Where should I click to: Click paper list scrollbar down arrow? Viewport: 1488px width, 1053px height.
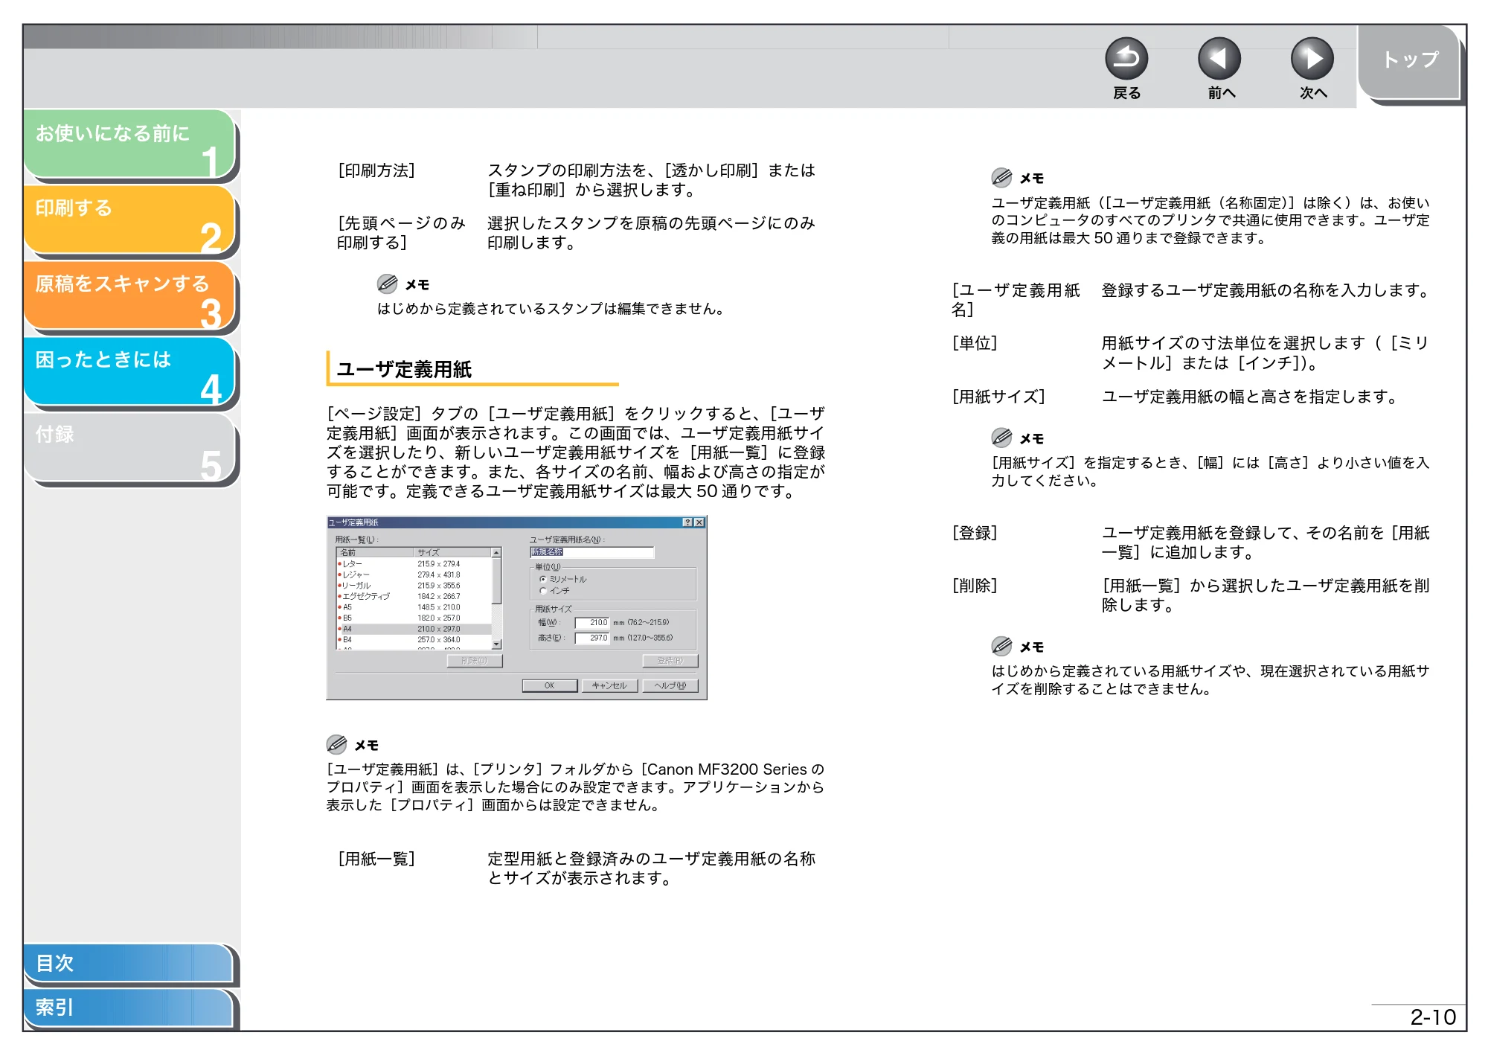[x=496, y=644]
